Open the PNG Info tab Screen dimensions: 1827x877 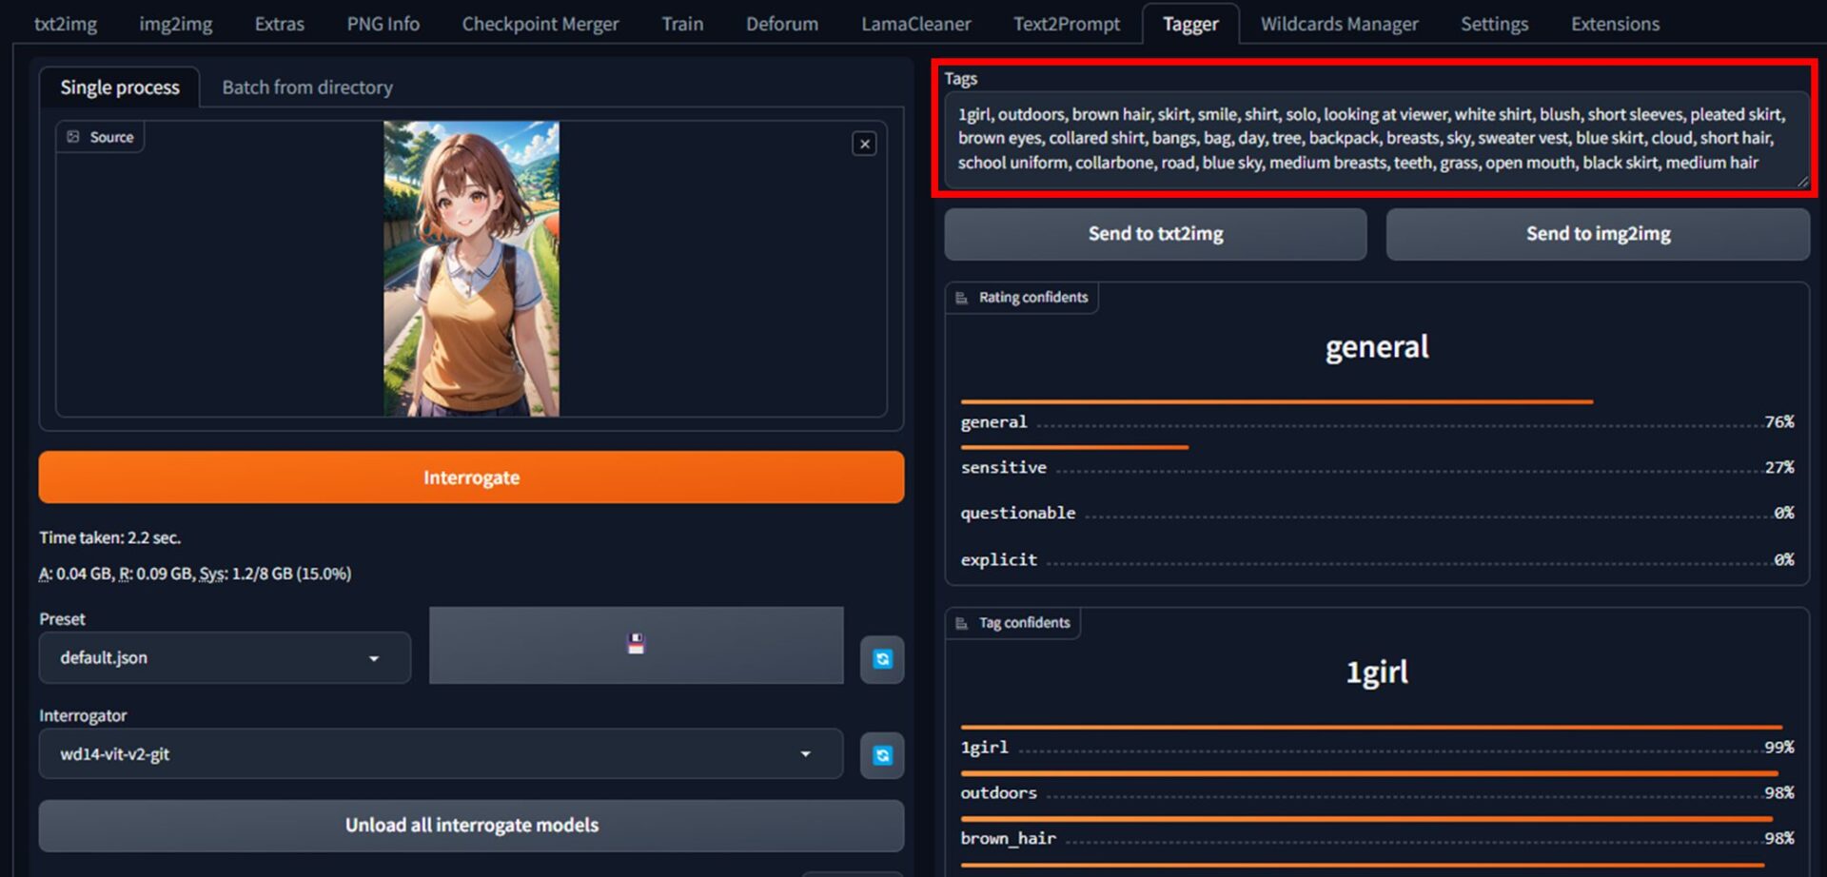point(383,24)
